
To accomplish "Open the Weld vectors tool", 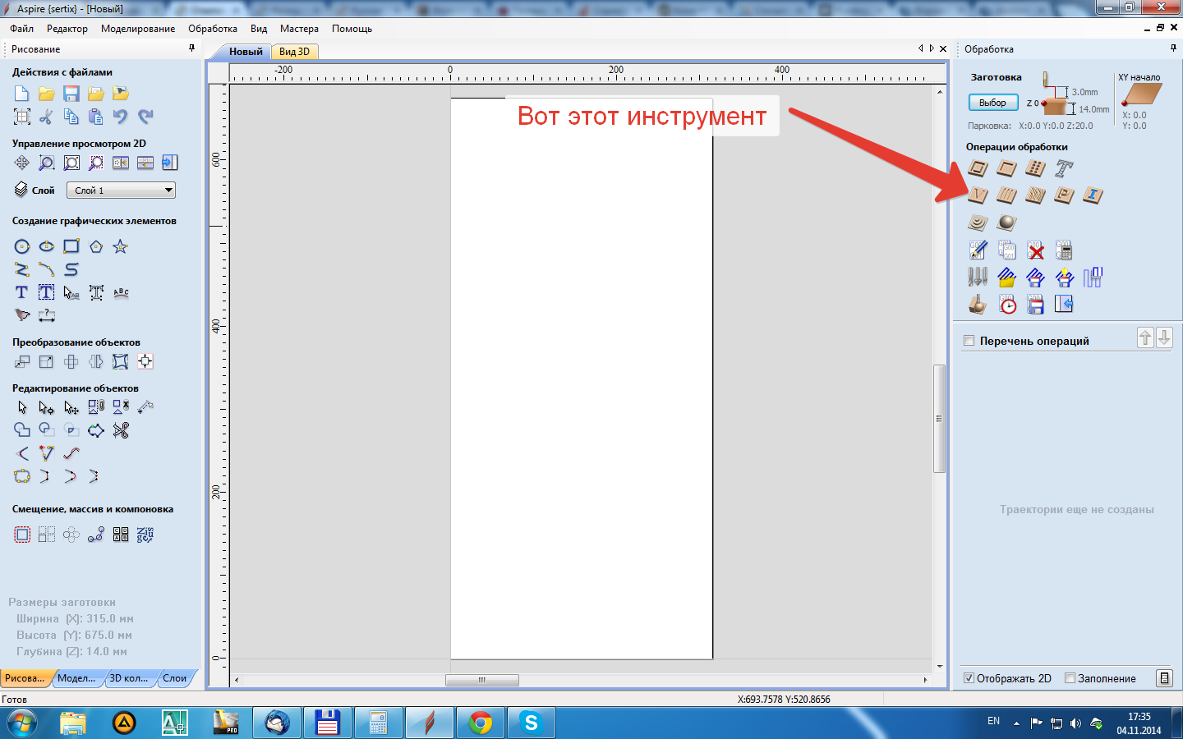I will pyautogui.click(x=22, y=430).
